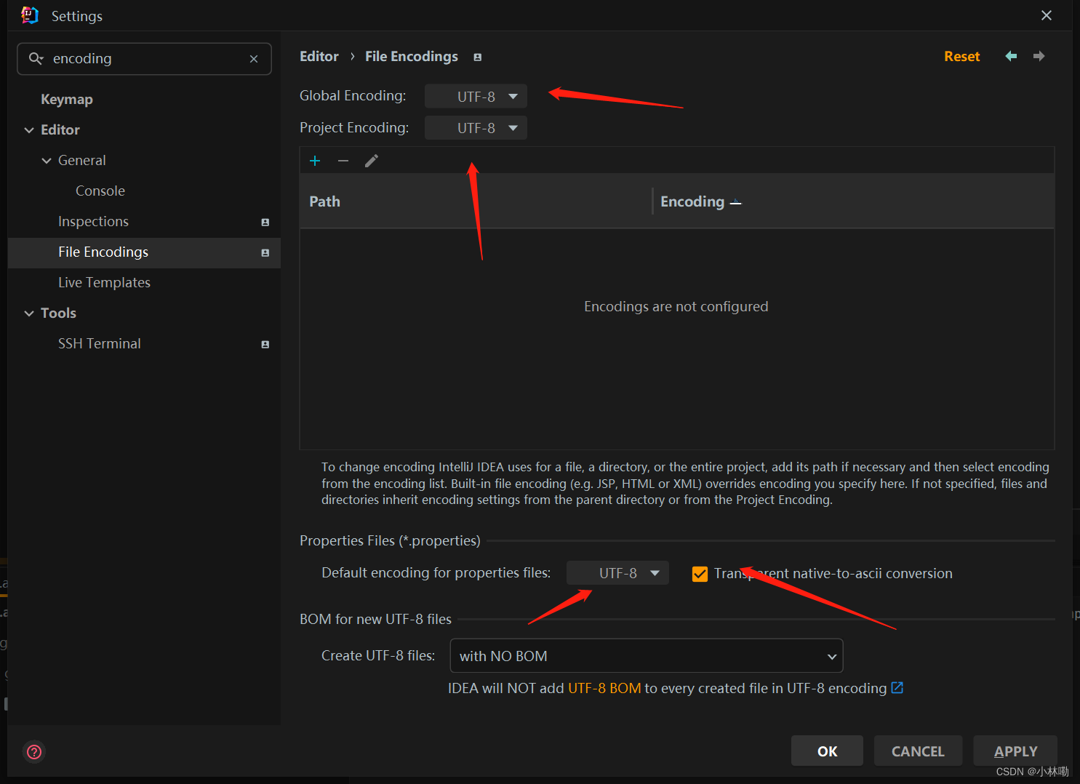Click the project-level icon beside File Encodings title
The height and width of the screenshot is (784, 1080).
point(478,57)
